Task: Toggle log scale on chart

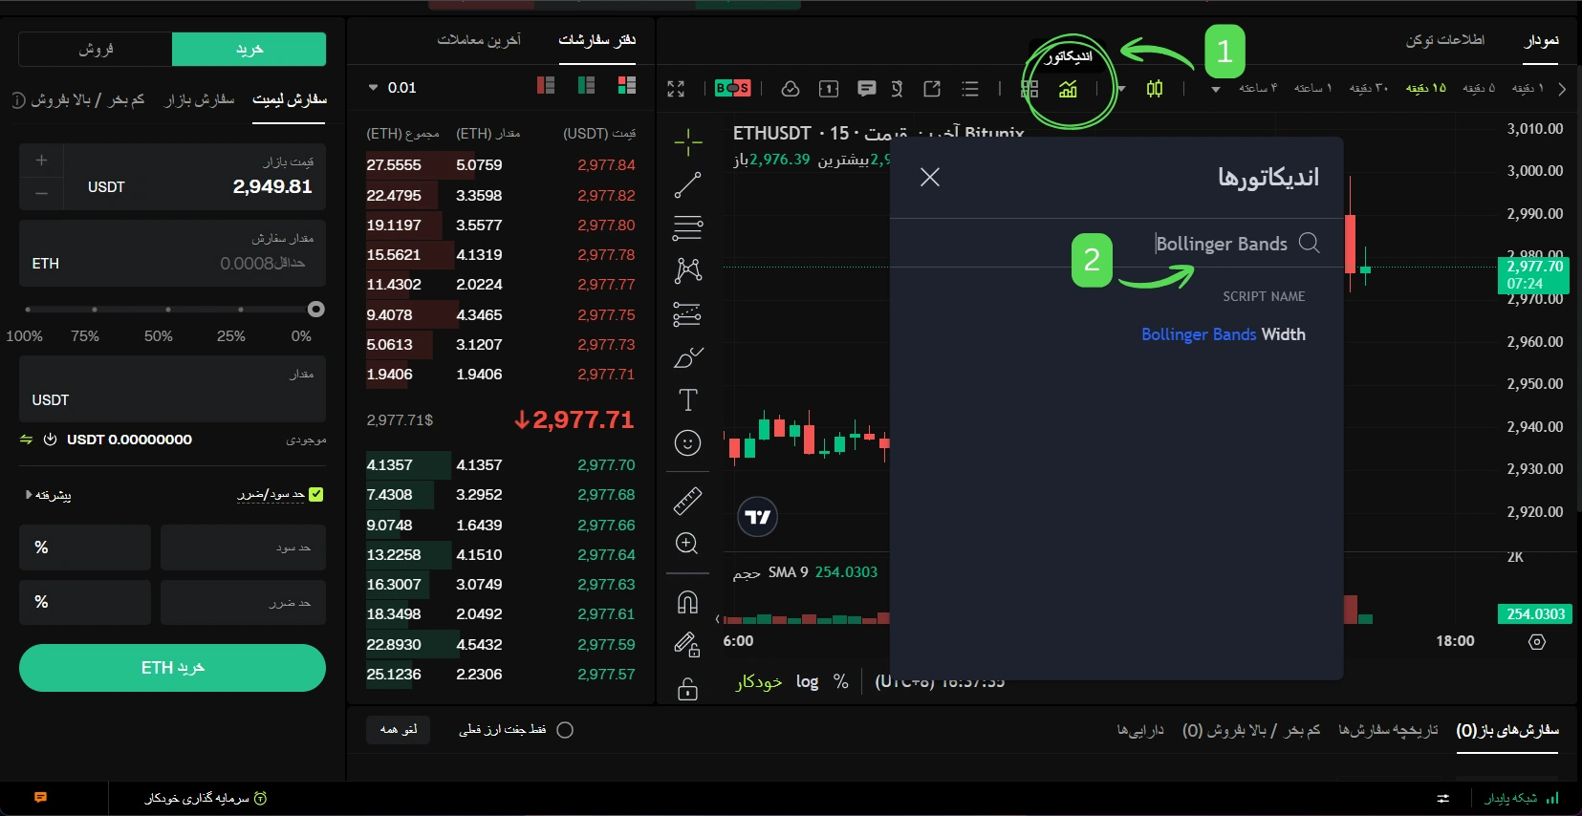Action: (807, 681)
